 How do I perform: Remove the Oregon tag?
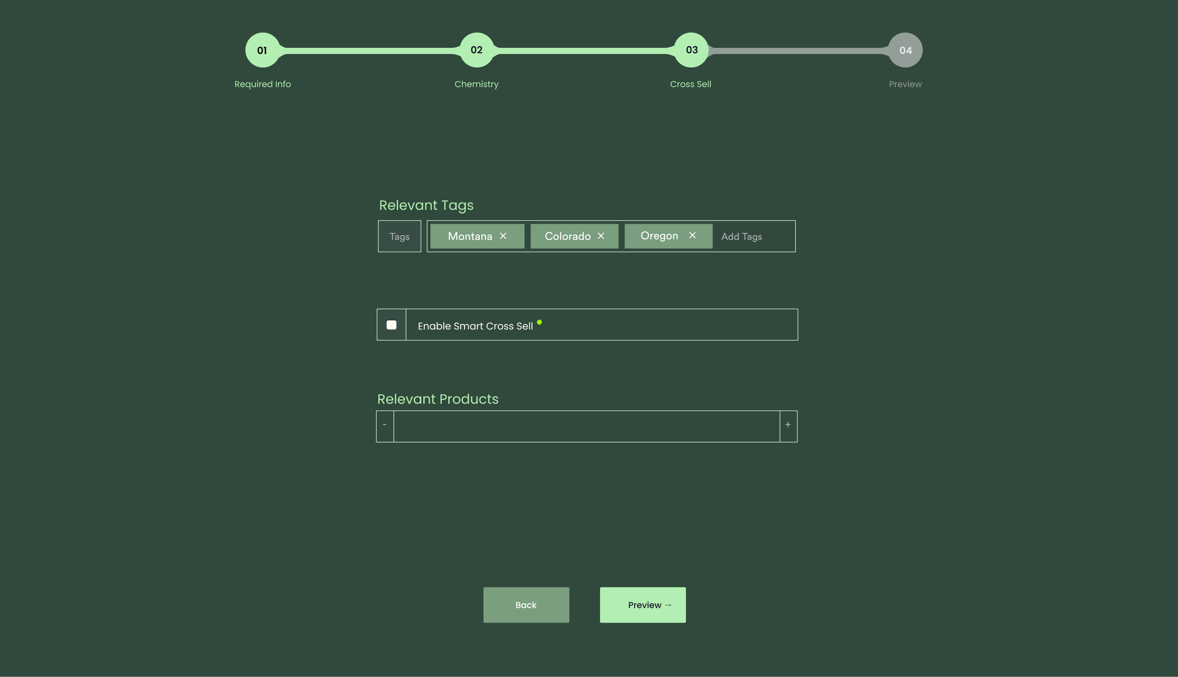point(692,236)
